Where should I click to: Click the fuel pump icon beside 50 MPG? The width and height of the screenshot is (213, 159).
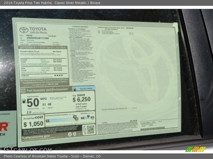[x=24, y=101]
